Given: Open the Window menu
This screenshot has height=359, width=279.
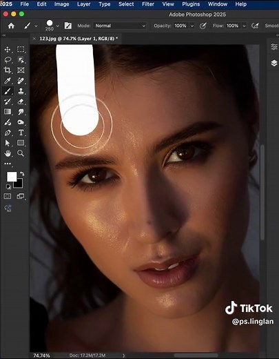Looking at the screenshot, I should pyautogui.click(x=218, y=4).
